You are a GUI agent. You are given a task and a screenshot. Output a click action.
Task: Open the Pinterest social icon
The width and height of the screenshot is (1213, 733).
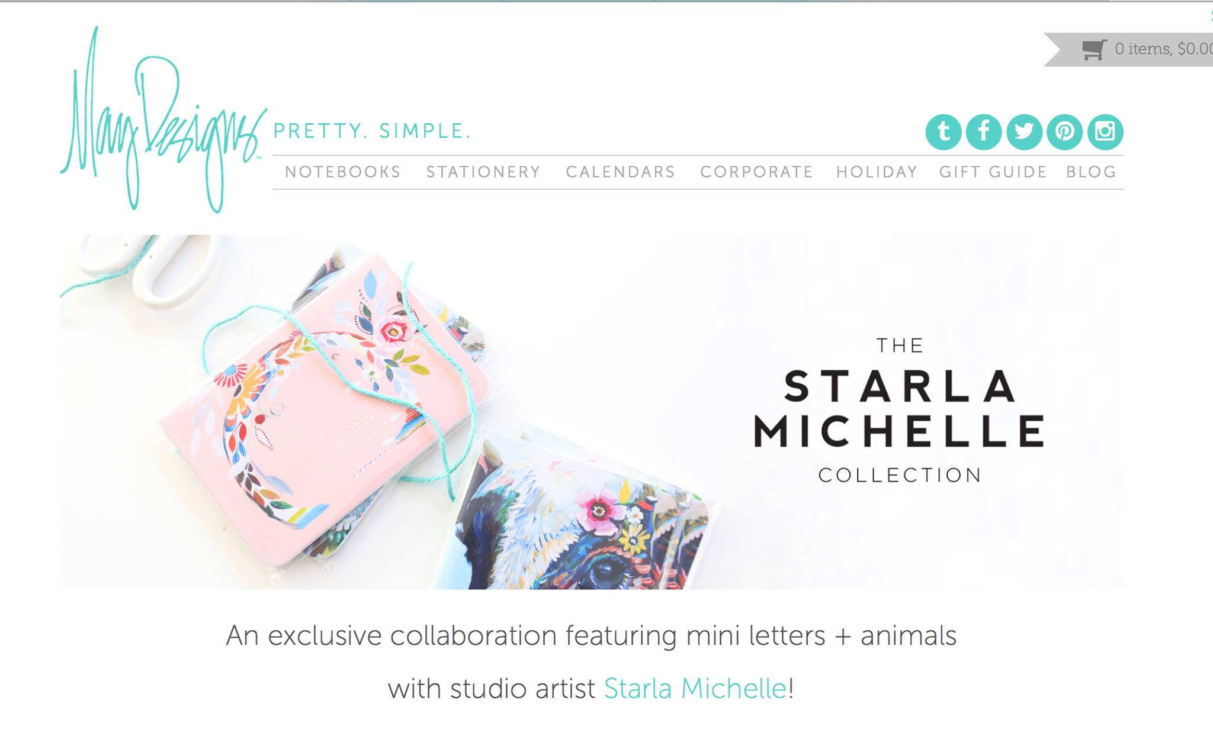(x=1064, y=132)
